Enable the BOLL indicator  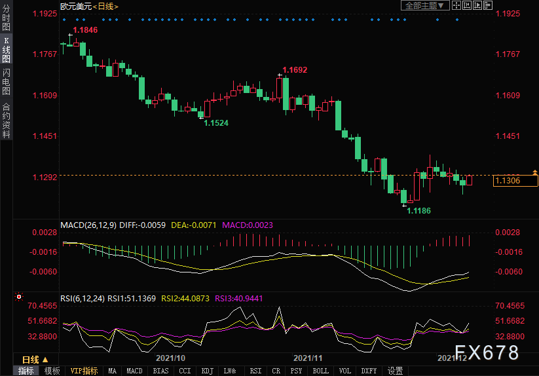[320, 371]
